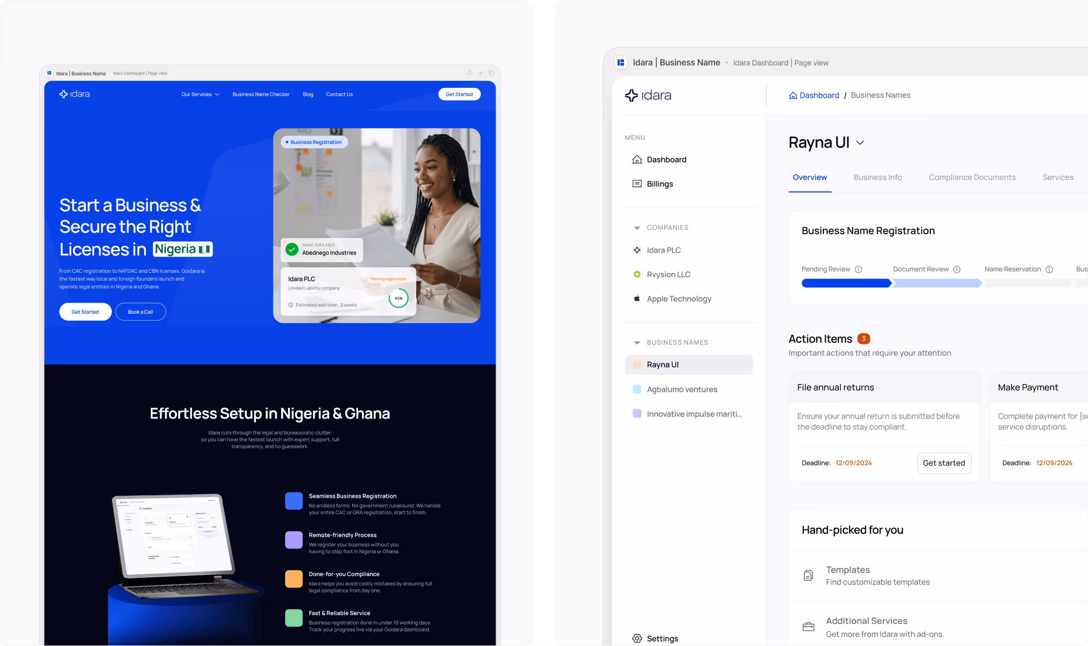
Task: Select Innovative impulse mariti... business name
Action: pyautogui.click(x=689, y=414)
